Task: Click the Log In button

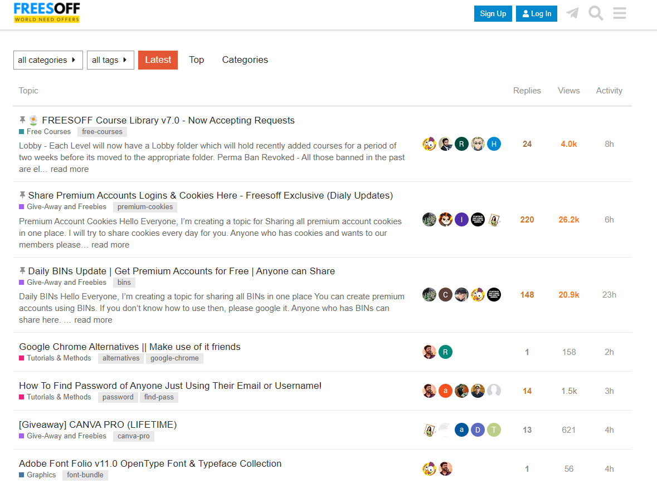Action: [x=536, y=13]
